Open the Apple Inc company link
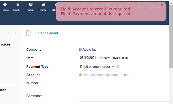The width and height of the screenshot is (173, 104). click(90, 50)
